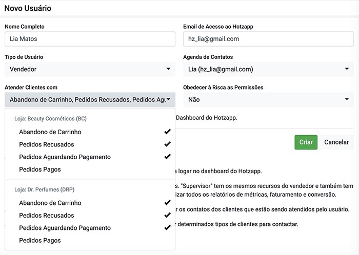Edit the Email de Acesso ao Hotzapp field
Image resolution: width=359 pixels, height=255 pixels.
pyautogui.click(x=268, y=39)
